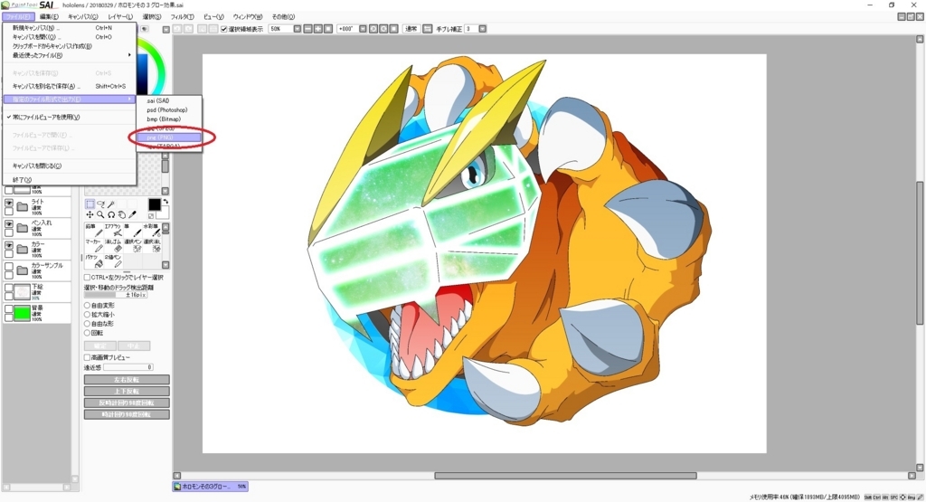Click the 遠近感 value field
The image size is (926, 502).
tap(128, 367)
